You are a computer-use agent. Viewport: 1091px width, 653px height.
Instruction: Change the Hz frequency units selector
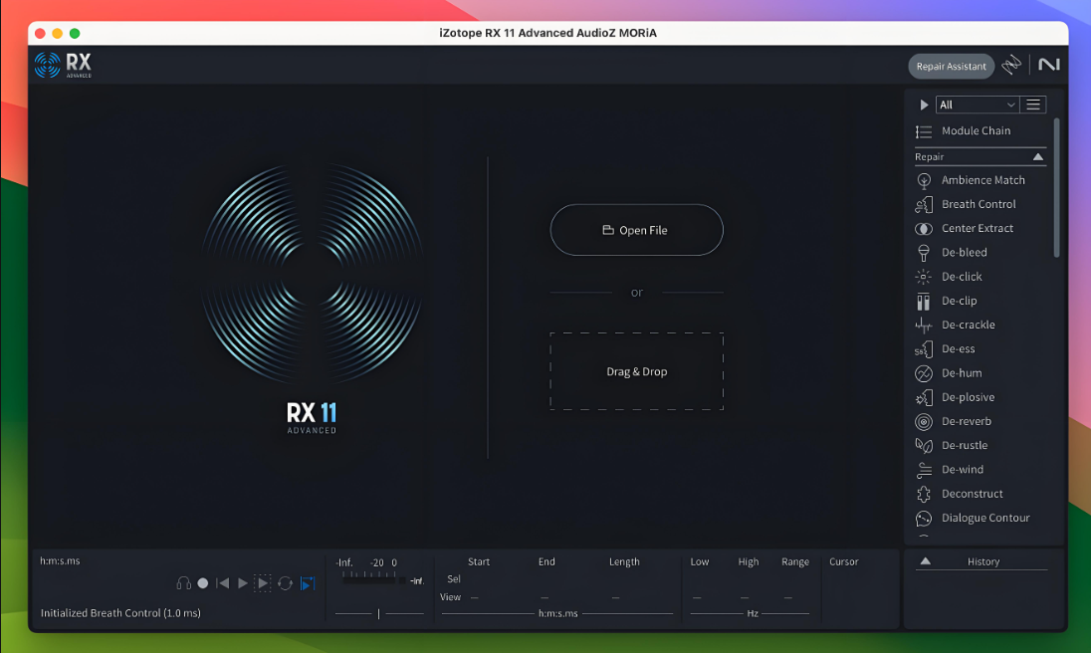tap(753, 613)
